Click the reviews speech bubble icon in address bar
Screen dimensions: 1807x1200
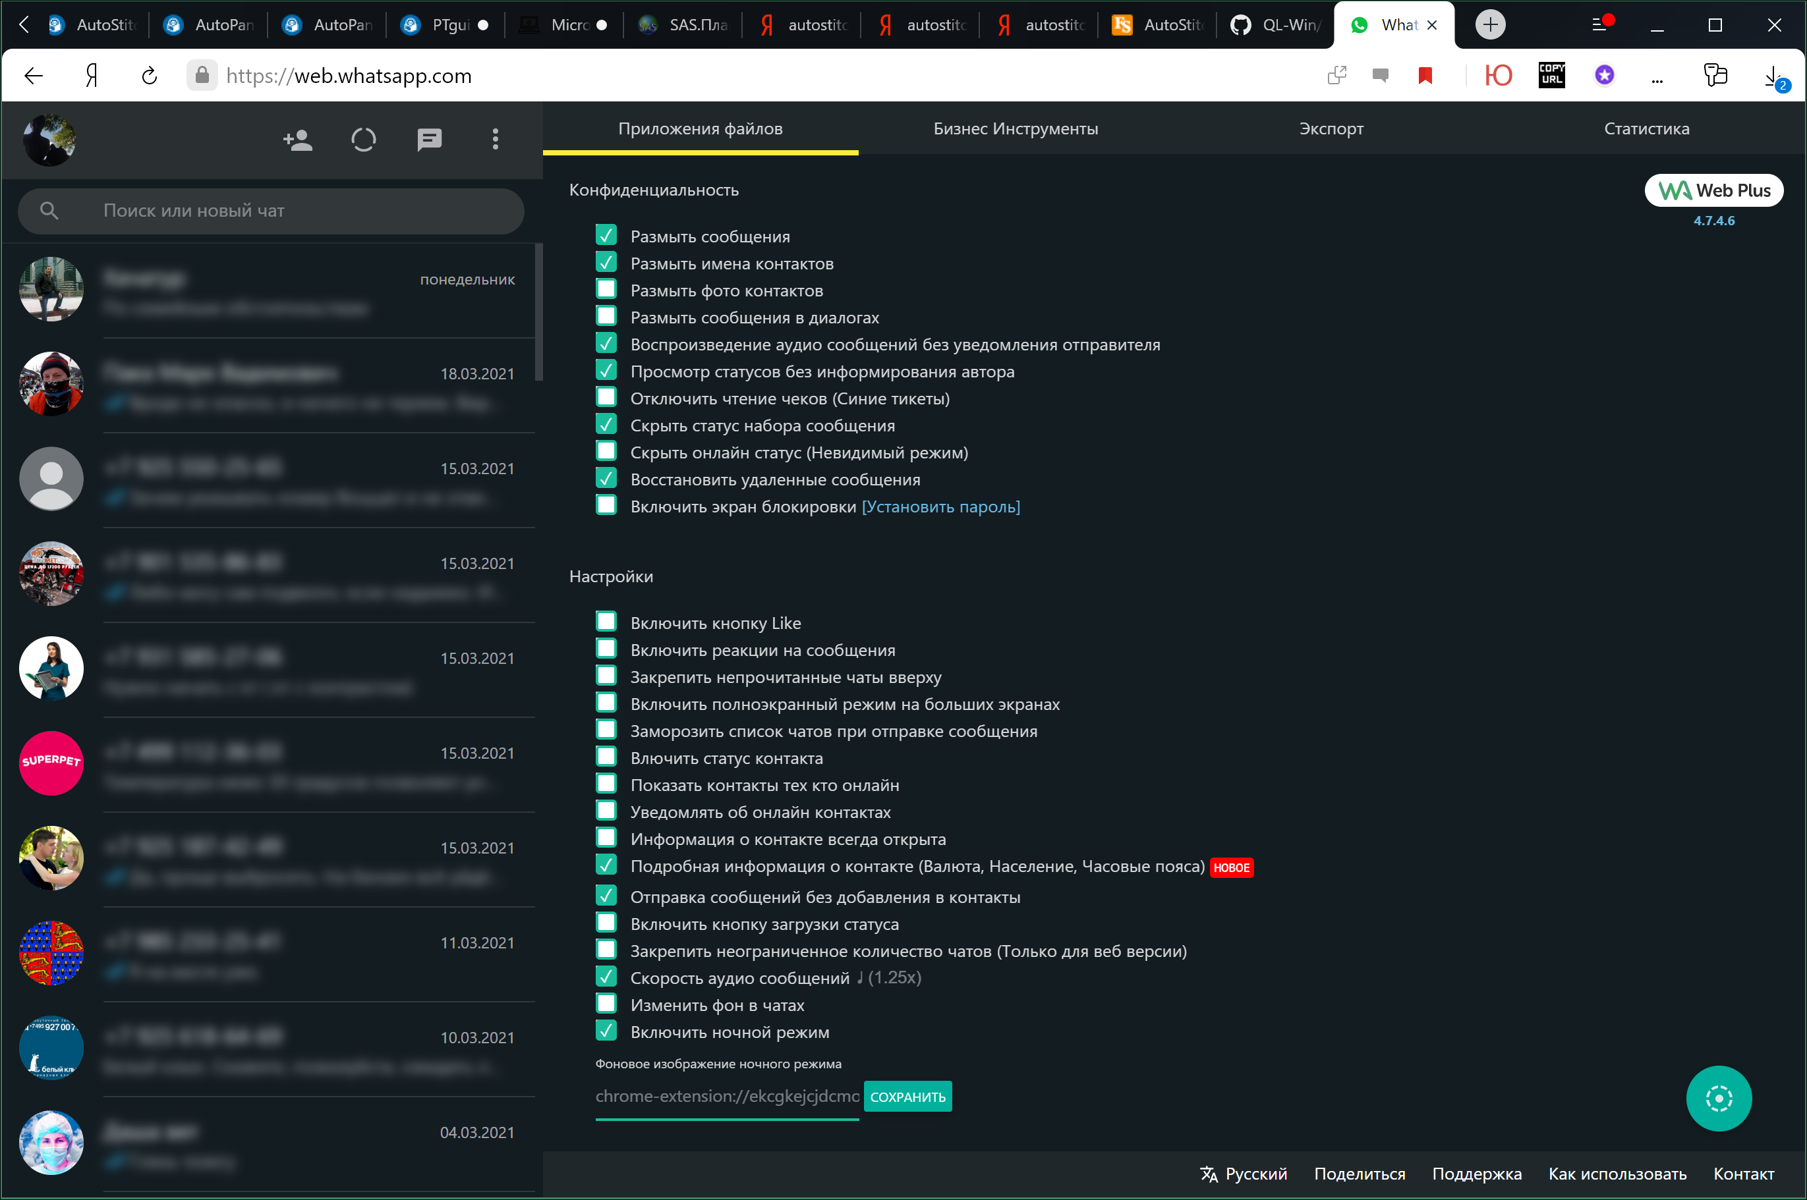coord(1381,75)
